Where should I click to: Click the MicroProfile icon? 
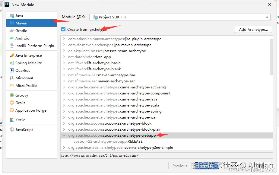point(12,85)
